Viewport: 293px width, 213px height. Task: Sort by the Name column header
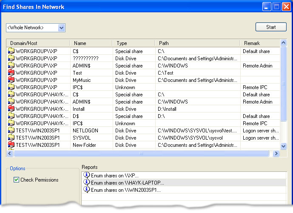tap(91, 43)
